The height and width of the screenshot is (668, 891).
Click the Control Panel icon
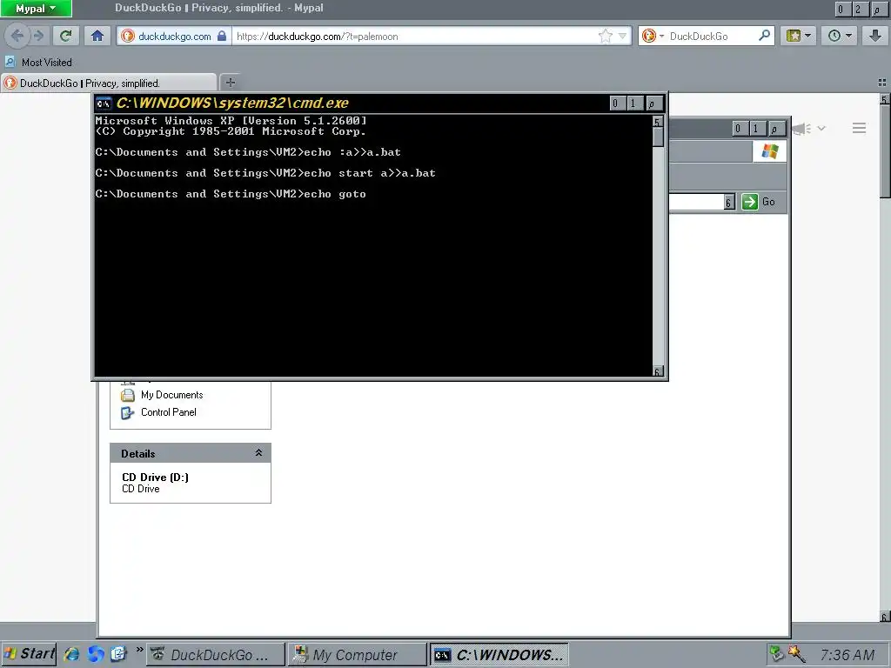[x=128, y=412]
